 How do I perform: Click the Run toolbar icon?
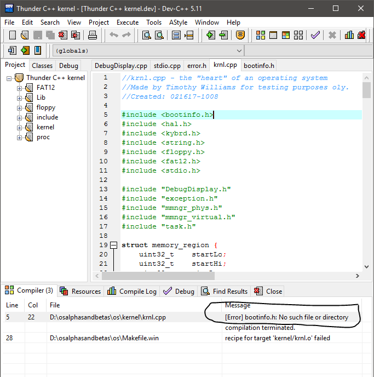(x=273, y=35)
